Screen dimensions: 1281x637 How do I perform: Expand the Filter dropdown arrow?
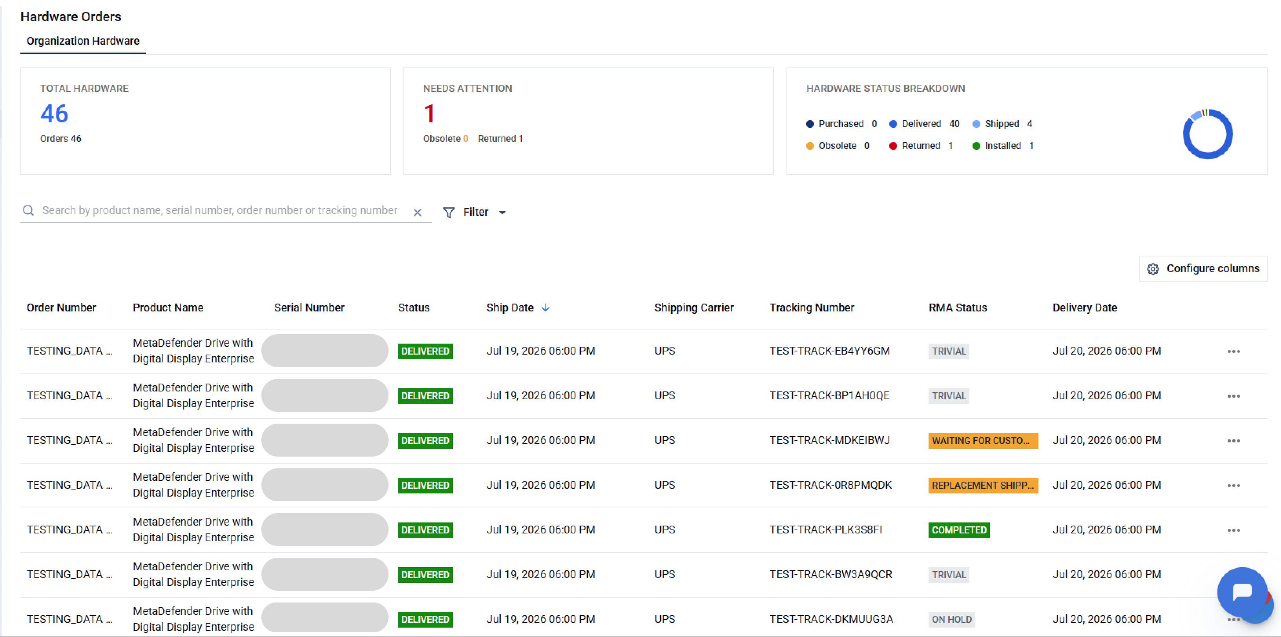click(502, 213)
